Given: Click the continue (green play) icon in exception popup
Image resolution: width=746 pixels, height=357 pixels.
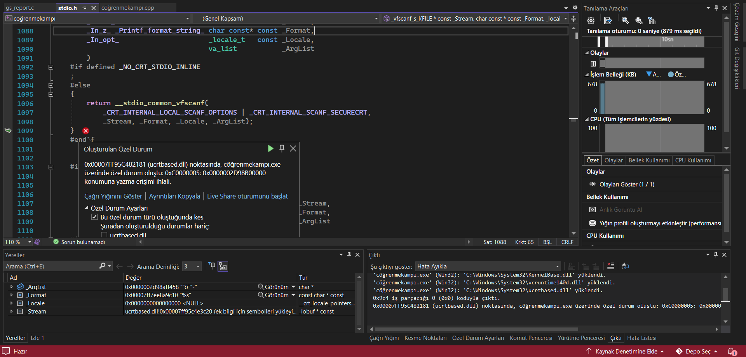Looking at the screenshot, I should 270,148.
